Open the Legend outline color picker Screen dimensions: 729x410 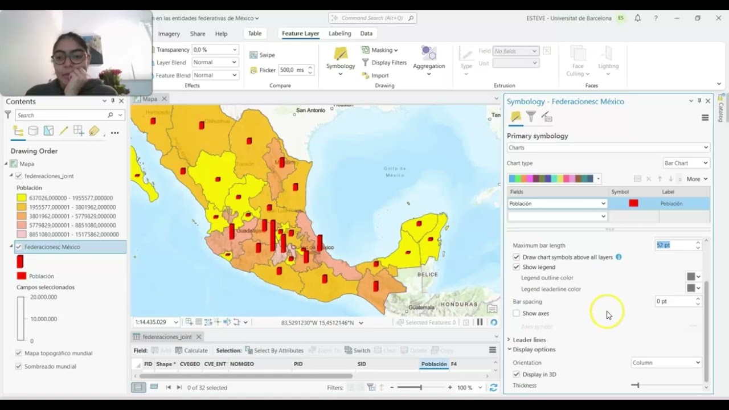694,277
